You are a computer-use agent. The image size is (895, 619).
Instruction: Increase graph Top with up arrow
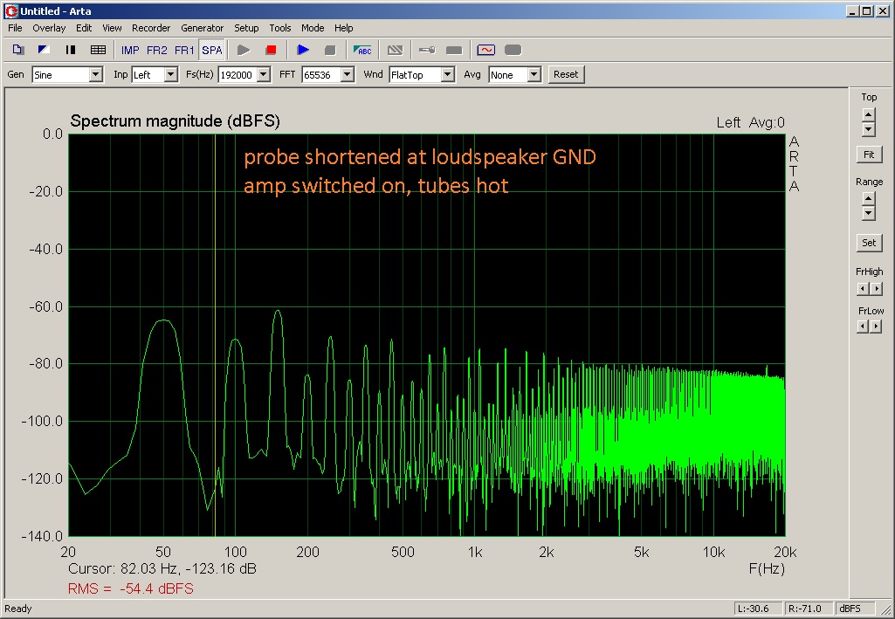(x=868, y=114)
